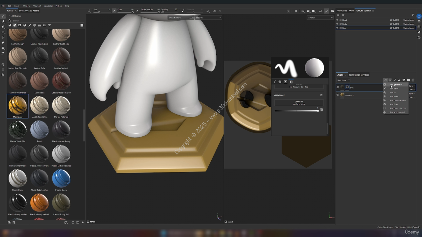This screenshot has width=422, height=237.
Task: Switch asset view to grid layout
Action: point(82,25)
